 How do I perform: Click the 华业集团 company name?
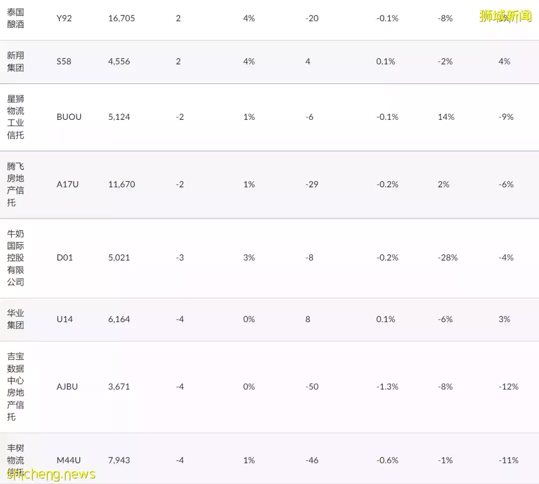point(15,319)
